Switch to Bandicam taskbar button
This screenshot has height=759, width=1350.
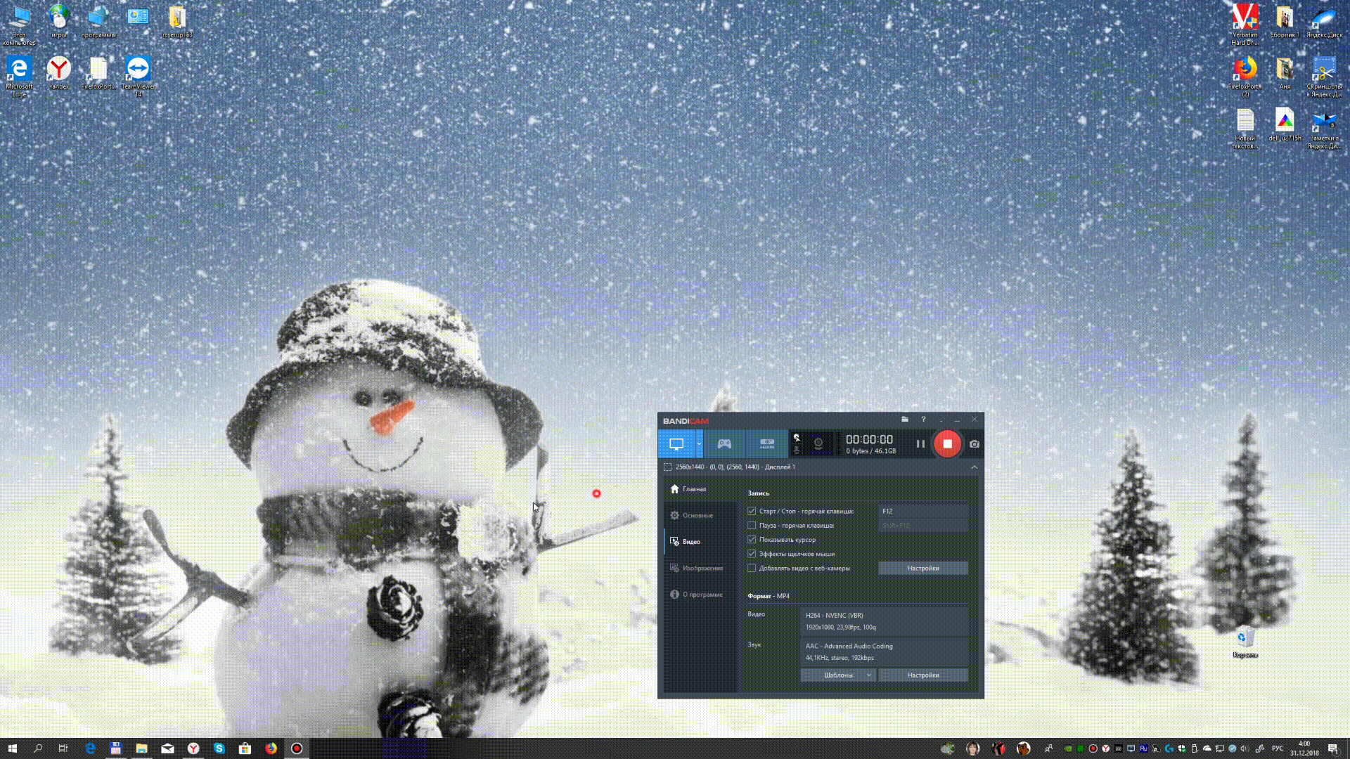[x=297, y=748]
